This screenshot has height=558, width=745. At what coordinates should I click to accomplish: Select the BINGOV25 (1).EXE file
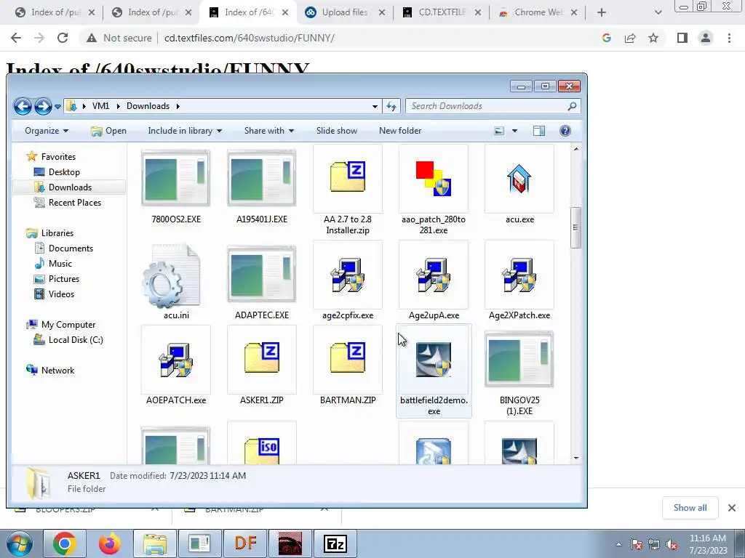tap(519, 359)
